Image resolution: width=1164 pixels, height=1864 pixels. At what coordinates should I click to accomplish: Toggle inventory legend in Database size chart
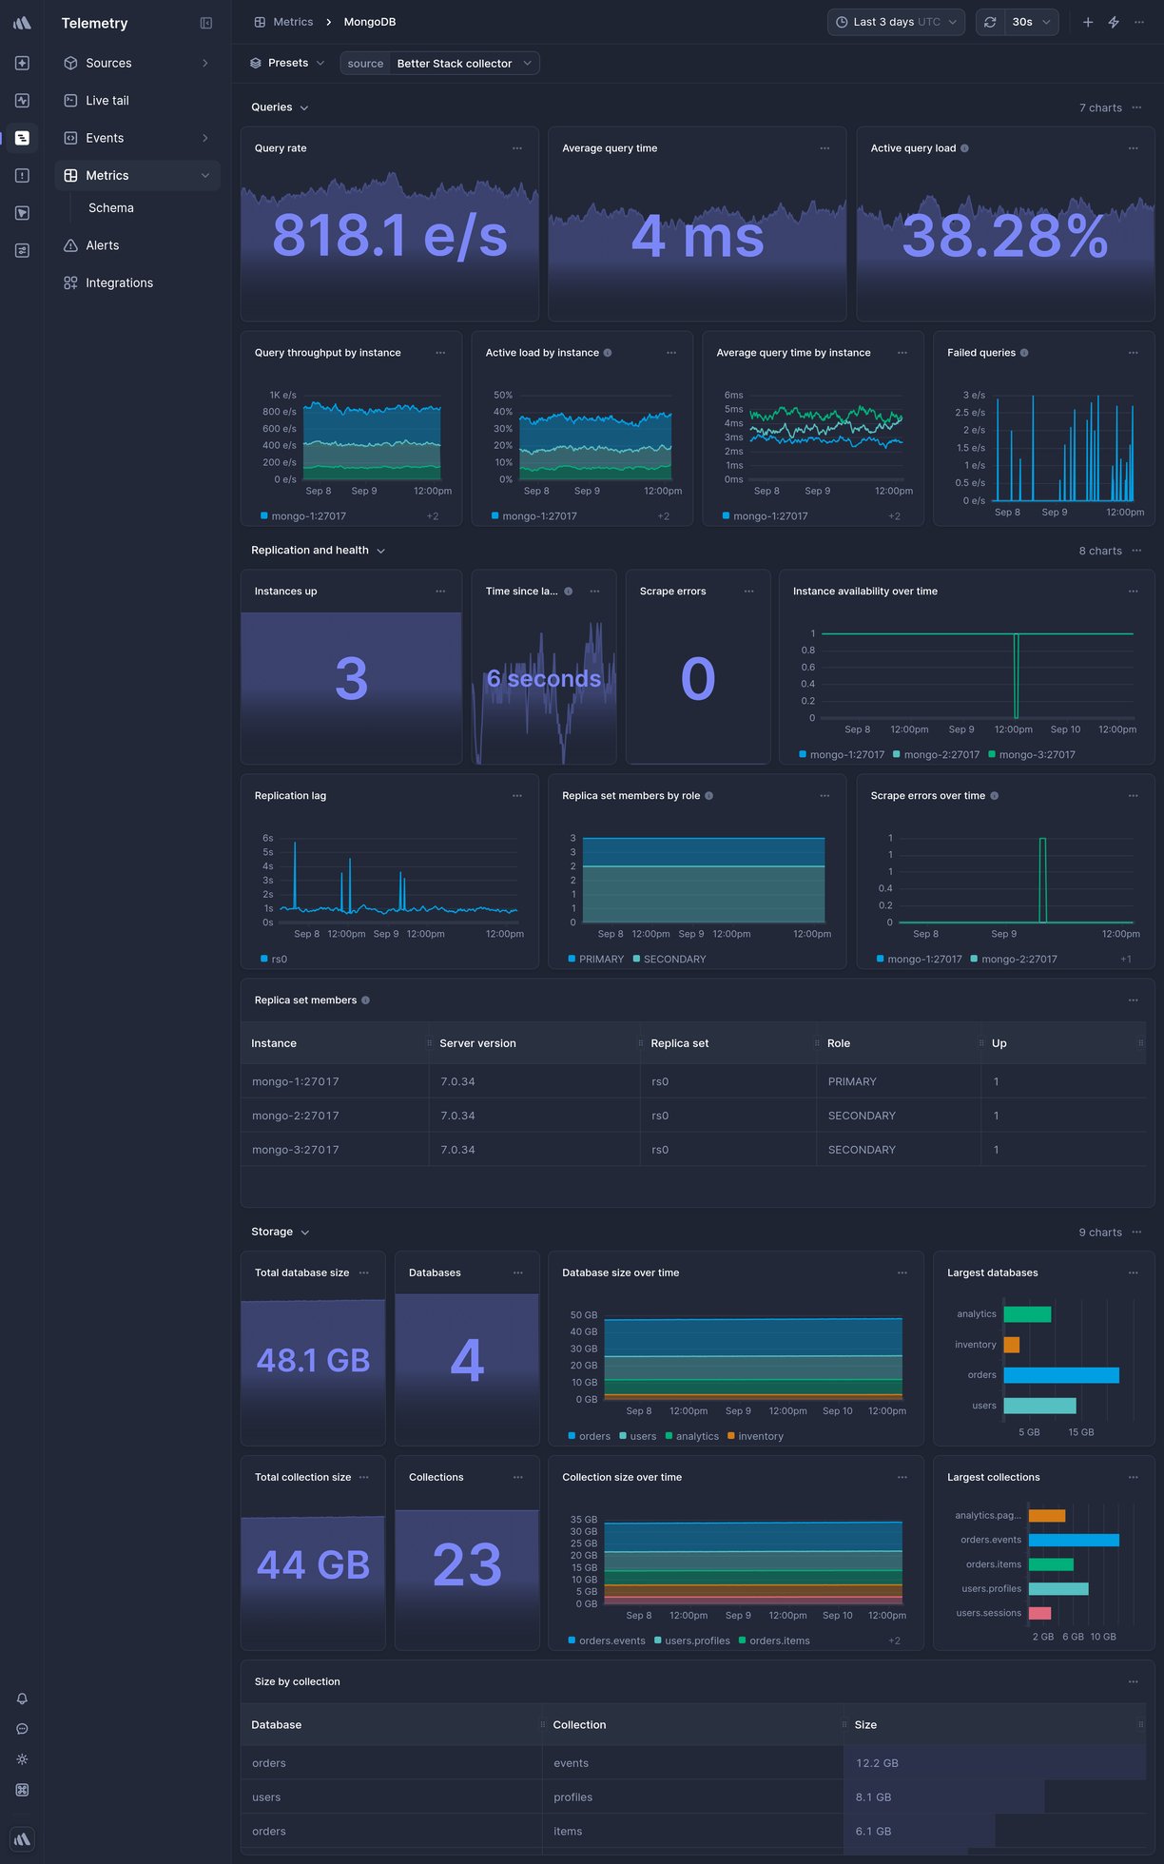(756, 1437)
